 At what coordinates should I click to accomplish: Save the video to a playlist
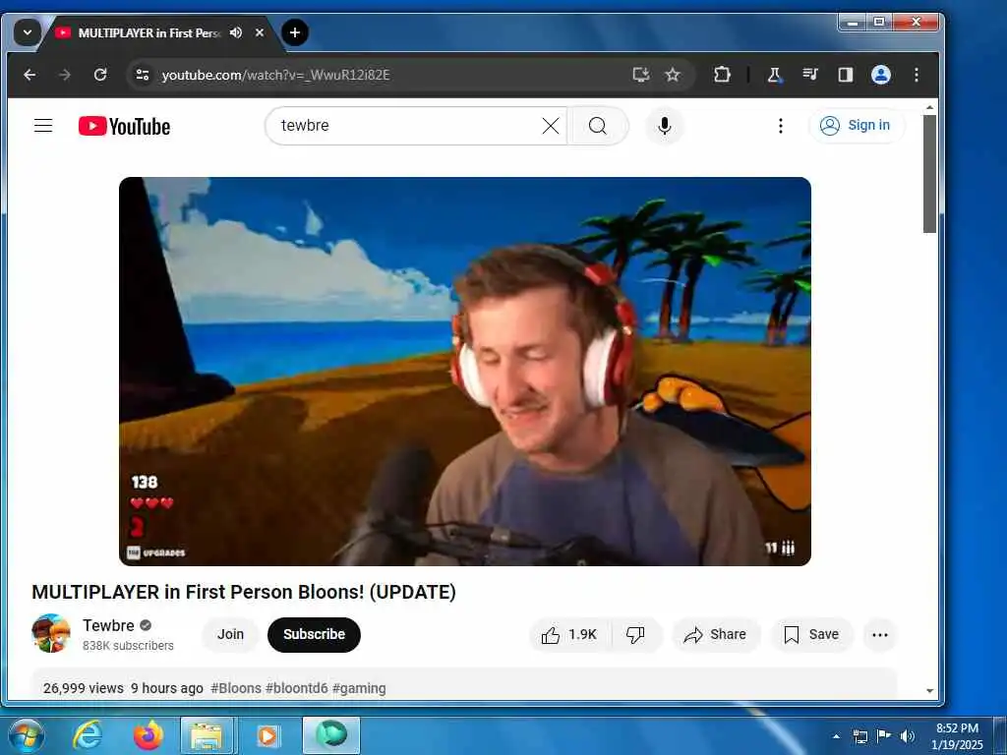(x=811, y=635)
